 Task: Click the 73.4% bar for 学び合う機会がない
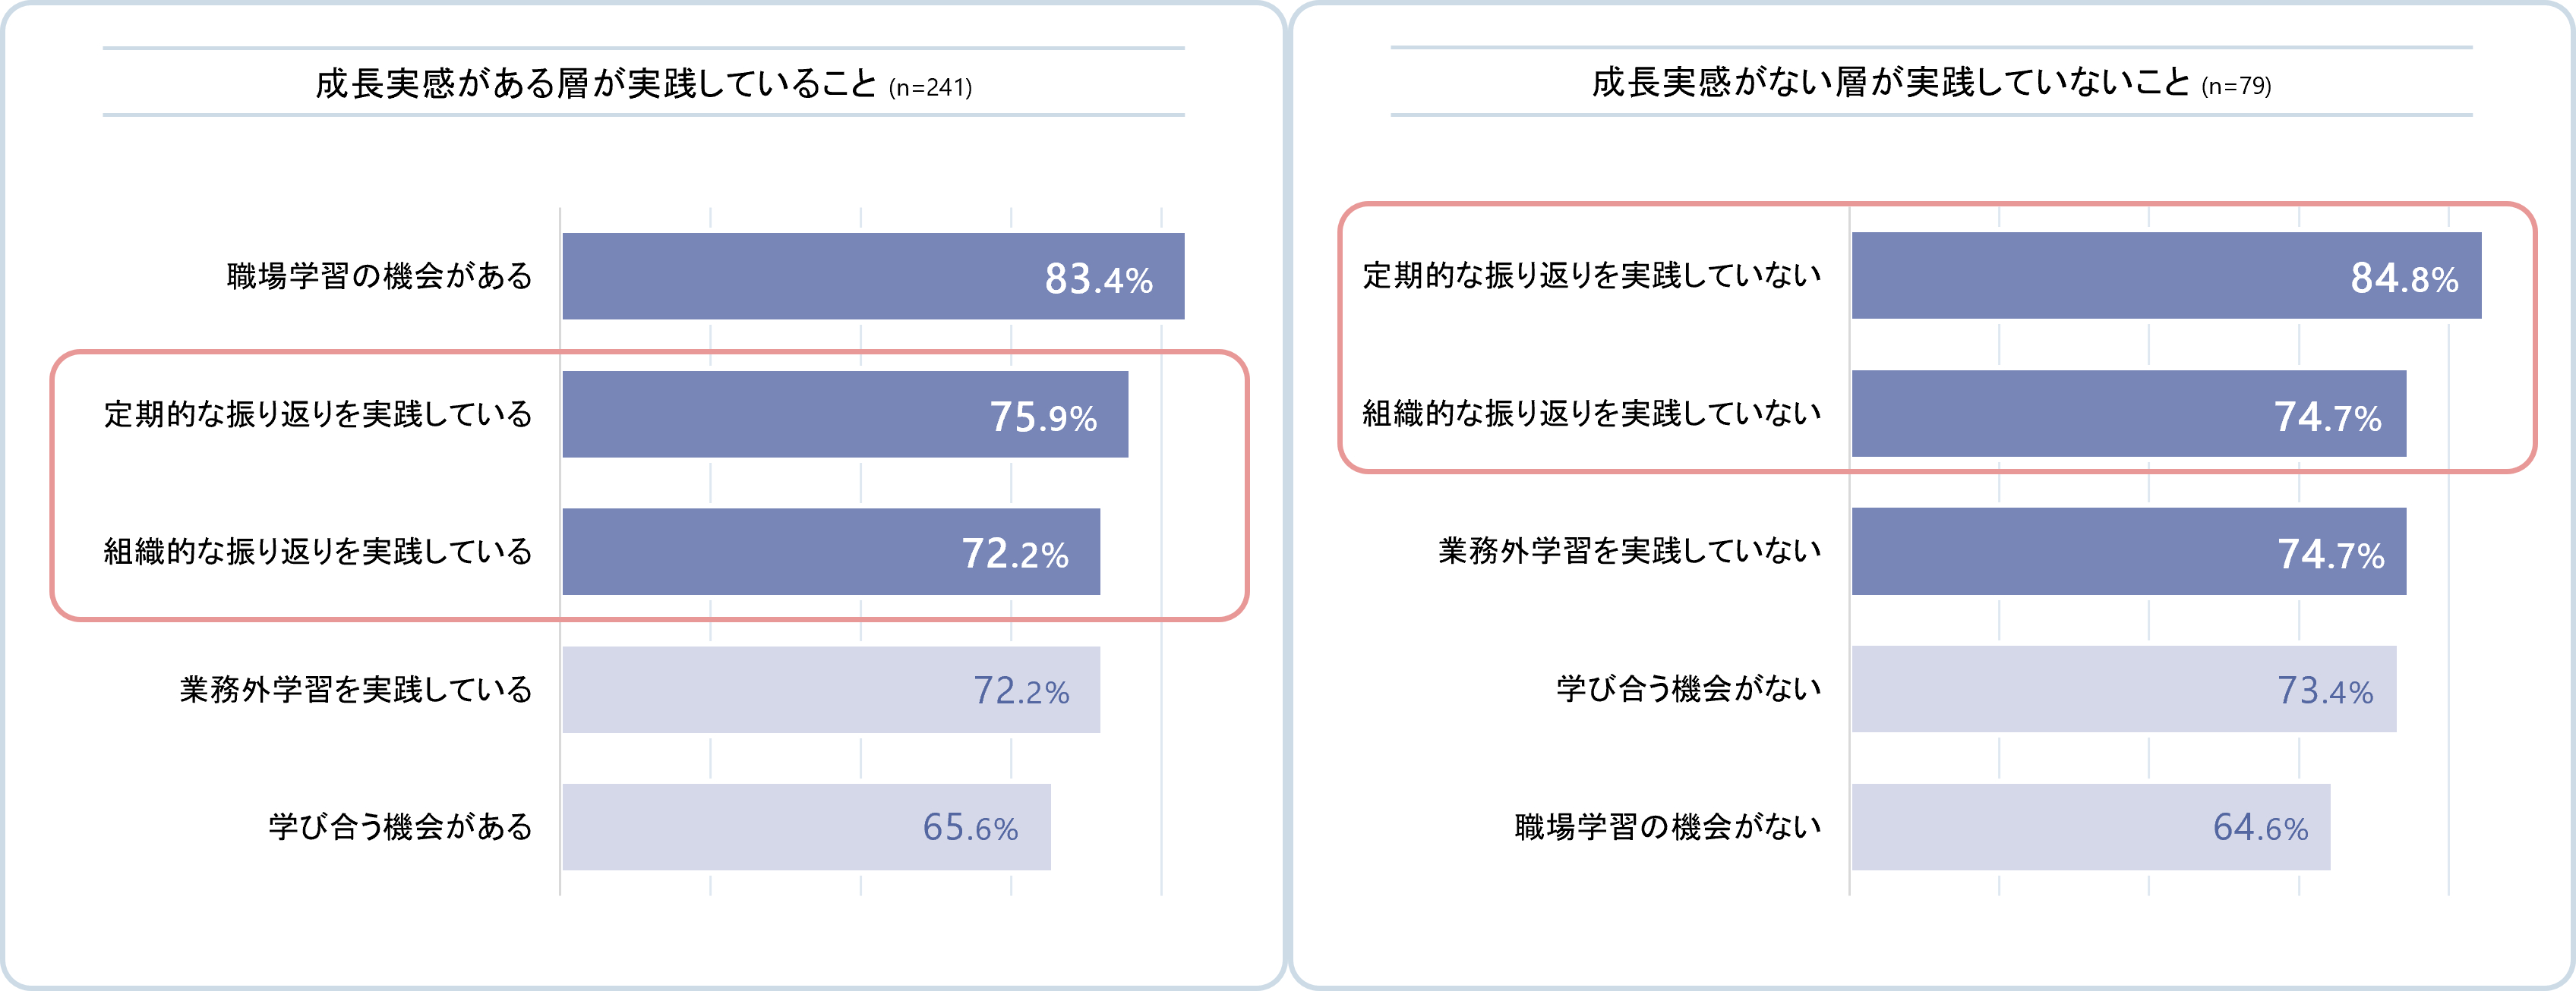[x=2123, y=689]
